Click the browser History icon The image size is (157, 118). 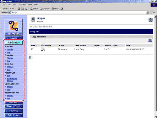pyautogui.click(x=62, y=8)
